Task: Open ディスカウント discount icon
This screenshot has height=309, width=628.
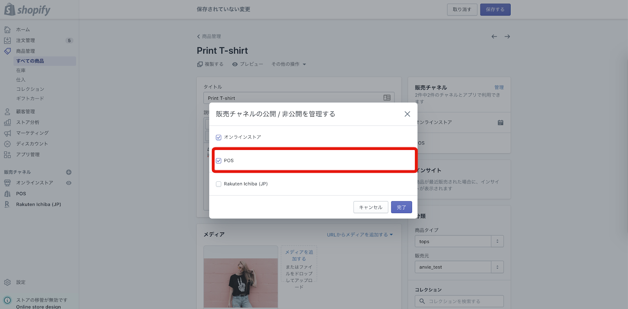Action: click(x=7, y=144)
